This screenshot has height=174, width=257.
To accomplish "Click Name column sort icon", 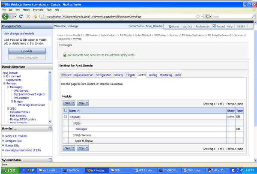I will coord(78,111).
